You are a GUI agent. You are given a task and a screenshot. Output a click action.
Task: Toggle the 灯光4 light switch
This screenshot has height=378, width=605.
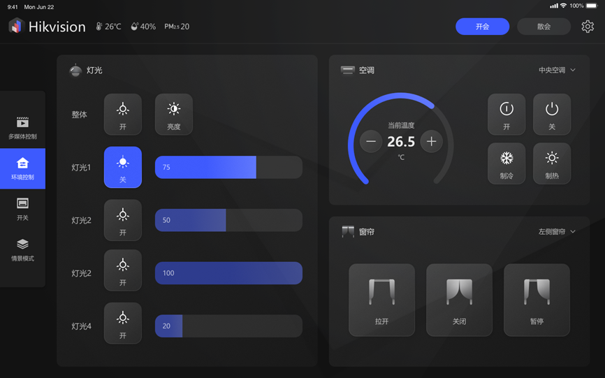pos(123,323)
